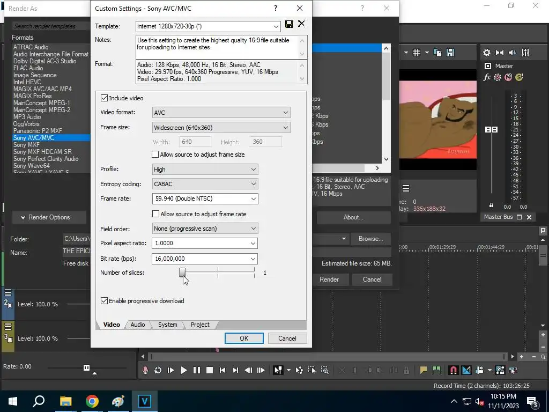Image resolution: width=549 pixels, height=412 pixels.
Task: Click the Render button
Action: 329,279
